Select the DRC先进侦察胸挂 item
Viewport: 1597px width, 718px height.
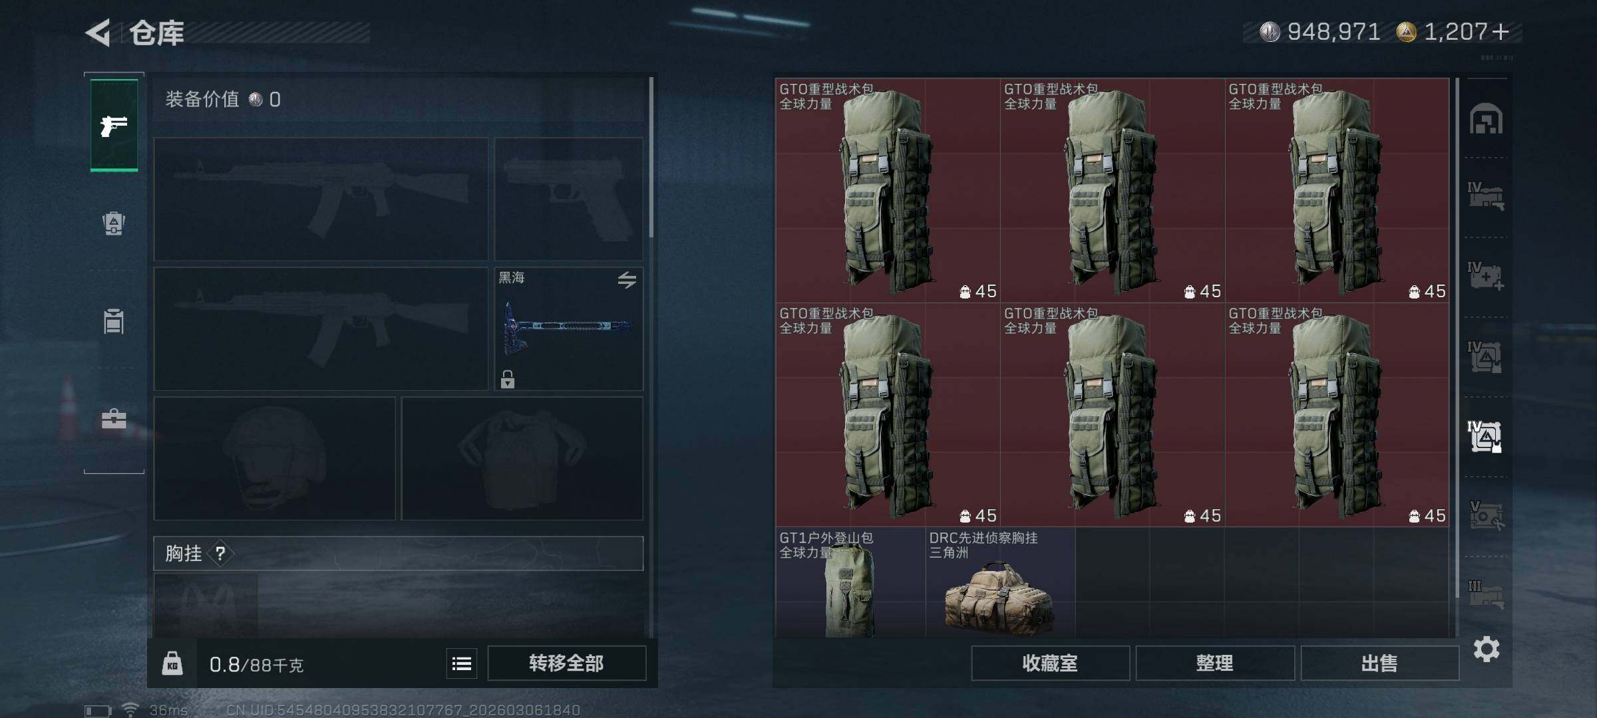[999, 583]
